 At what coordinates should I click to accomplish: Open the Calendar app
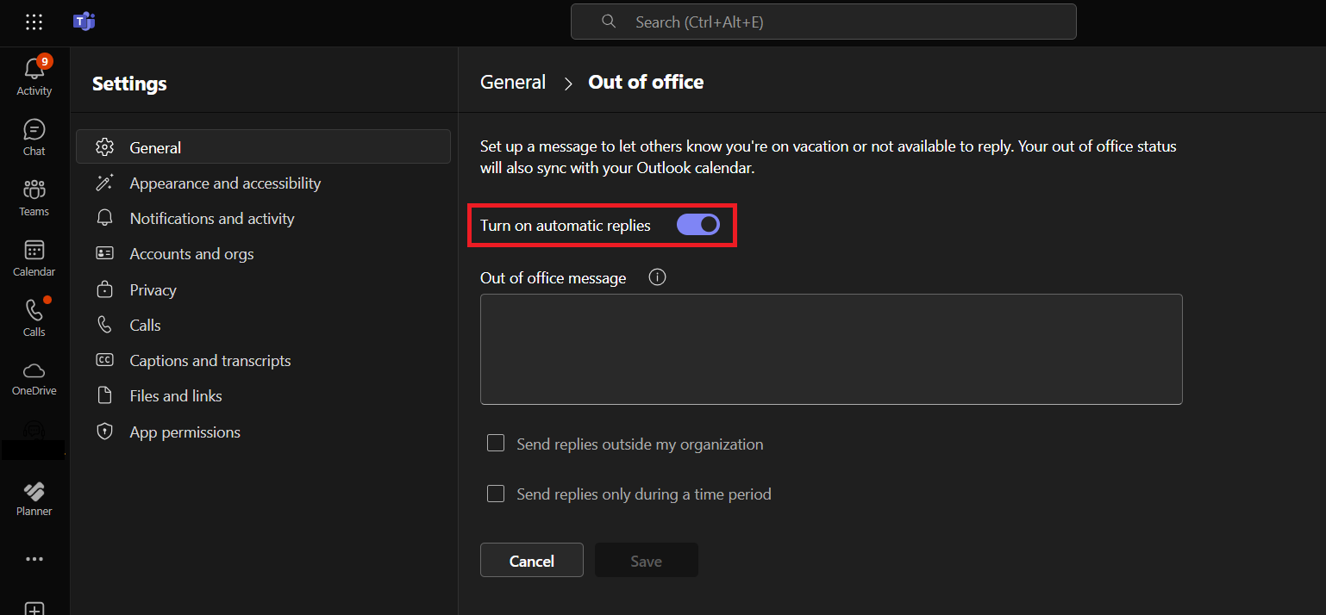tap(34, 258)
